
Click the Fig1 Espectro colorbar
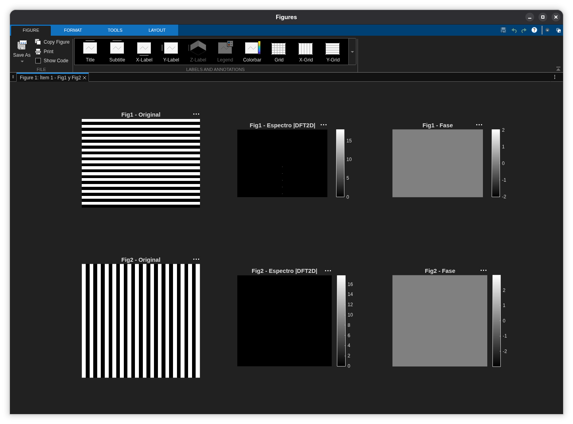[x=340, y=163]
